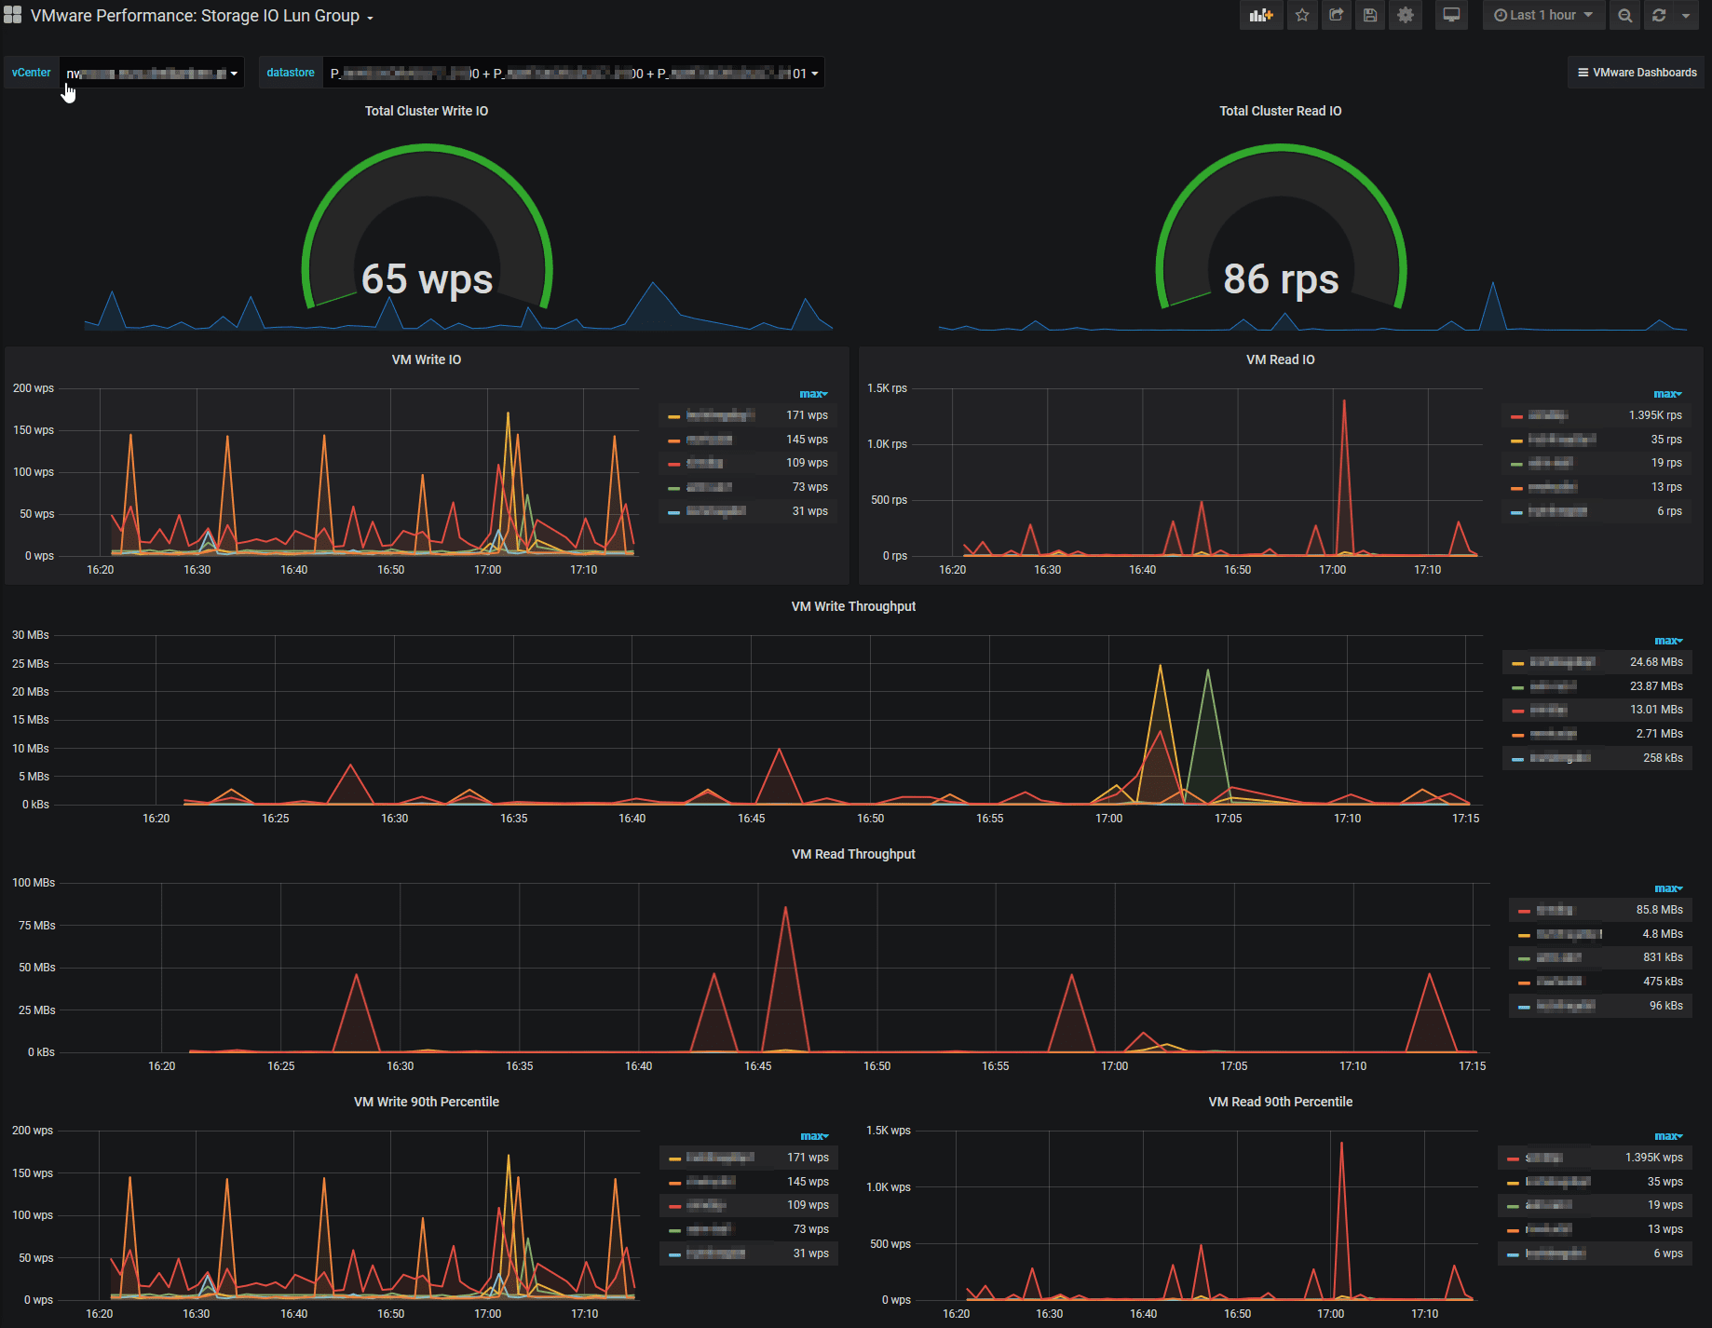The height and width of the screenshot is (1328, 1712).
Task: Open Total Cluster Write IO panel title menu
Action: coord(427,111)
